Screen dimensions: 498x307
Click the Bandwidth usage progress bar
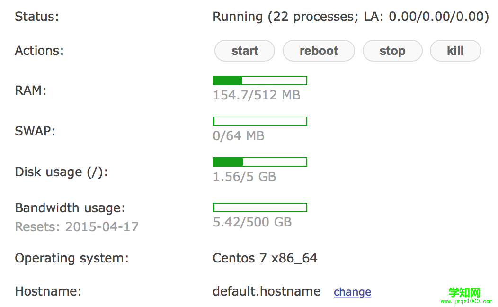260,208
